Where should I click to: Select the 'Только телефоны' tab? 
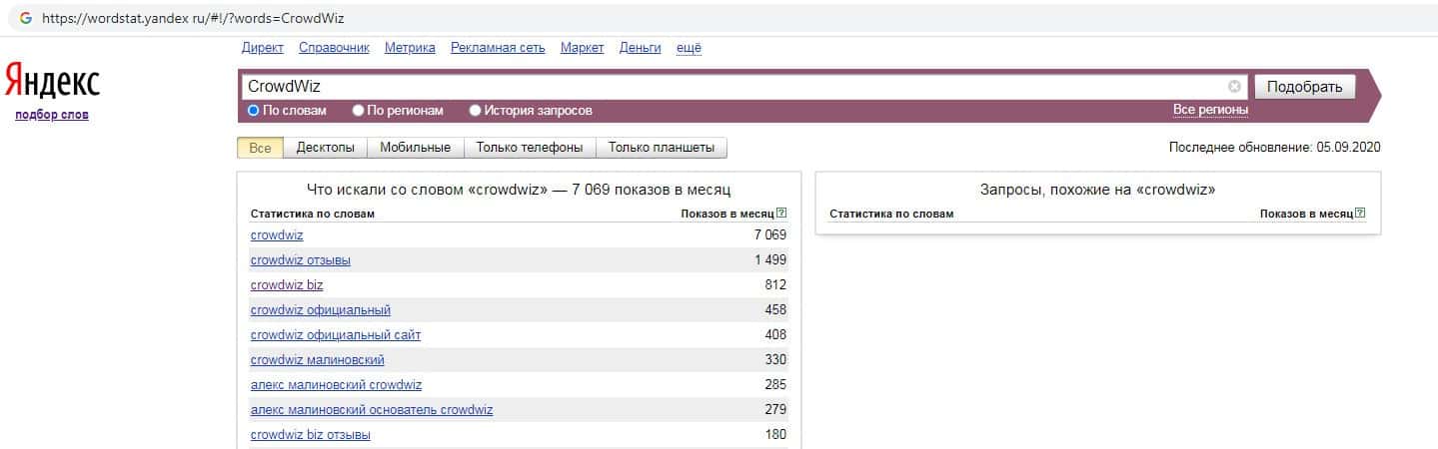click(530, 148)
